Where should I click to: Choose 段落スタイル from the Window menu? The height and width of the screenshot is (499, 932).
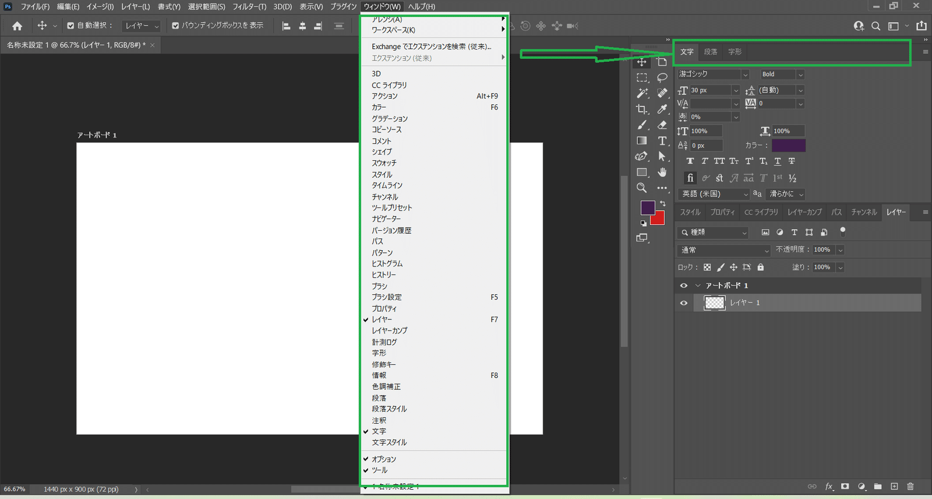coord(389,409)
